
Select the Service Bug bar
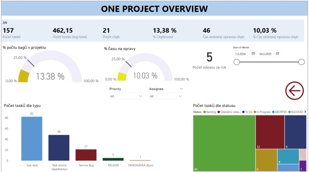pyautogui.click(x=86, y=155)
